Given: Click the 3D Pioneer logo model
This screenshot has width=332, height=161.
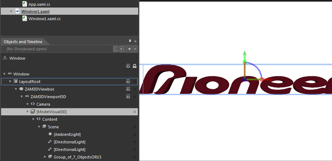Looking at the screenshot, I should coord(235,79).
